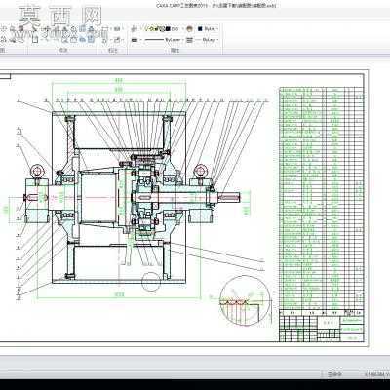Toggle layer lock icon in layer combo

coord(162,29)
